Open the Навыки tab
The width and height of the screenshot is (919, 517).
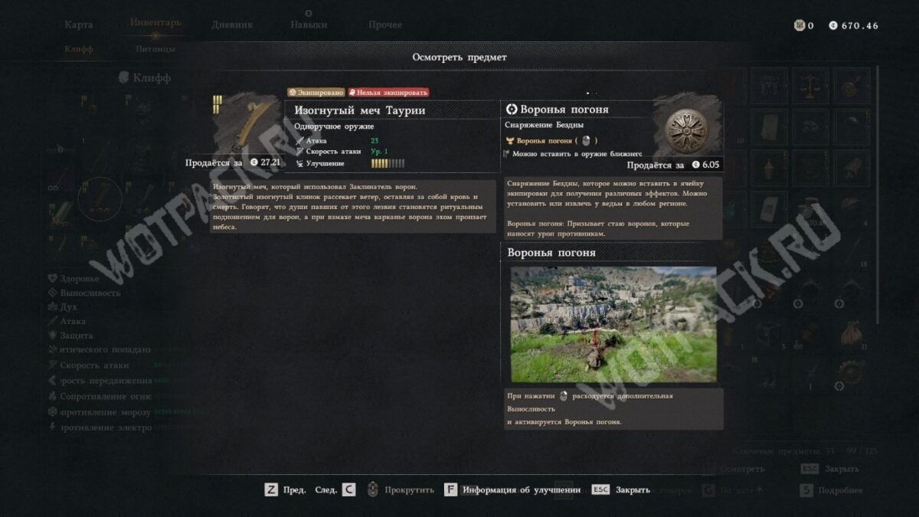[x=309, y=25]
